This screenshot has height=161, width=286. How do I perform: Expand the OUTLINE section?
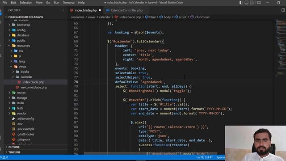pos(14,147)
